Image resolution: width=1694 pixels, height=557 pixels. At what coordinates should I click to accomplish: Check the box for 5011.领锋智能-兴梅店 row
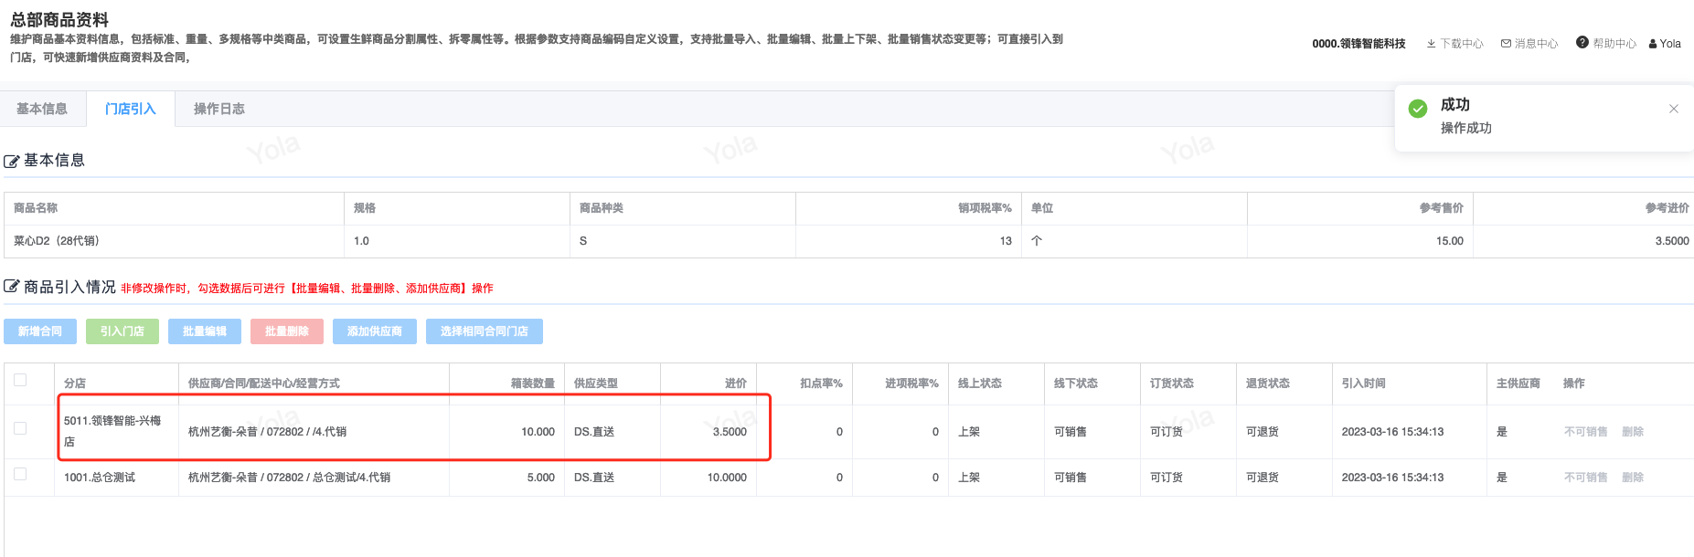20,428
